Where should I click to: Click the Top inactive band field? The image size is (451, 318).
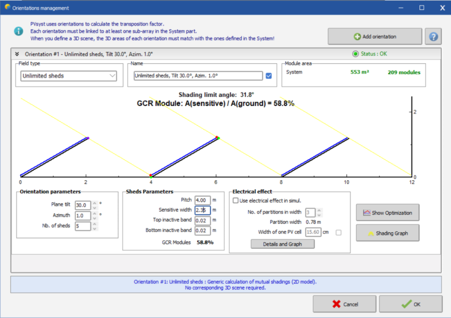pos(202,220)
